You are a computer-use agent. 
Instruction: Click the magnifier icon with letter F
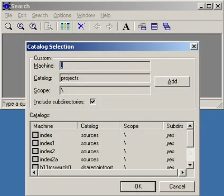click(33, 26)
